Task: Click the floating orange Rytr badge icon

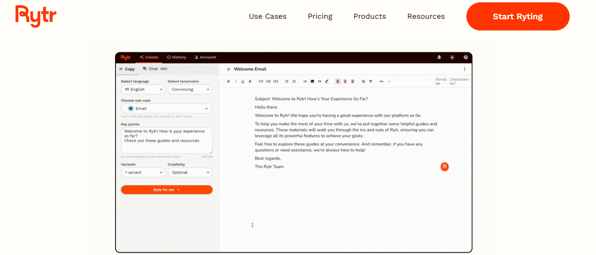Action: click(x=444, y=166)
